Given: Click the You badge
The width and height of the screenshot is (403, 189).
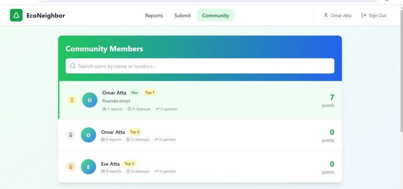Looking at the screenshot, I should 134,93.
